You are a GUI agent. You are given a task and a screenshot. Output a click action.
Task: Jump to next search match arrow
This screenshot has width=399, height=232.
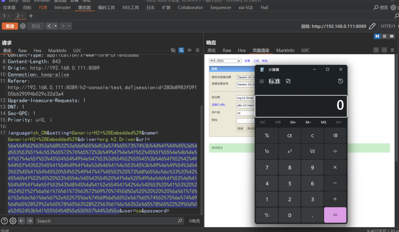coord(30,221)
